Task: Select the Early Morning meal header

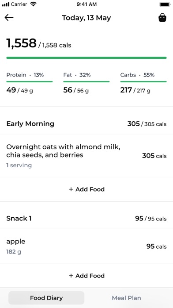Action: (x=86, y=124)
